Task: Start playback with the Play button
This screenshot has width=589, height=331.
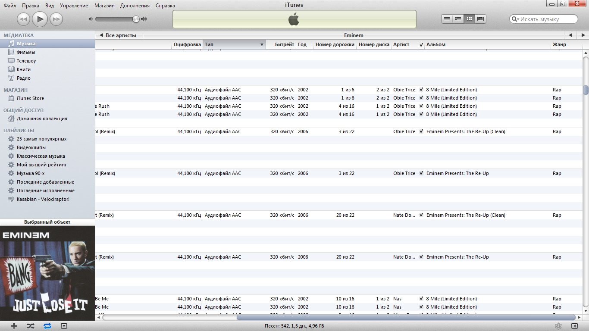Action: (x=40, y=19)
